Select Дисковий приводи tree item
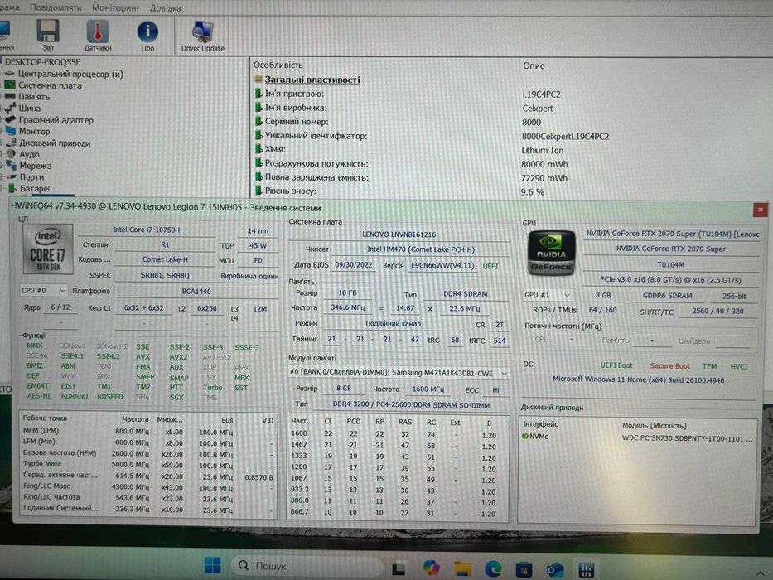This screenshot has width=773, height=580. click(54, 143)
